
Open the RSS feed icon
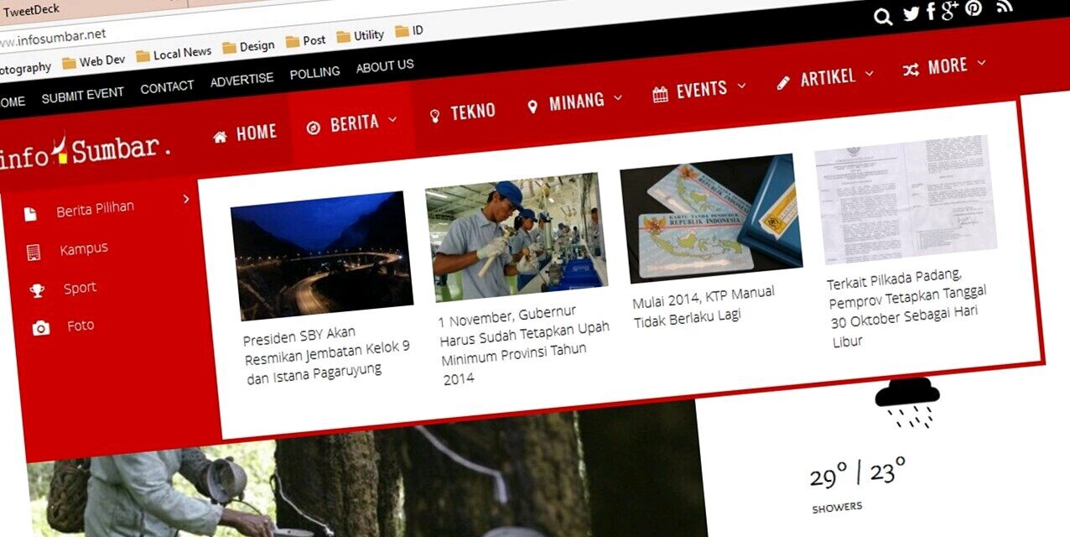point(1005,7)
